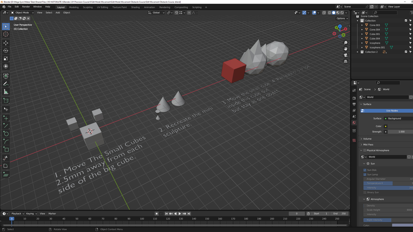Select the Measure ruler tool

tap(6, 92)
